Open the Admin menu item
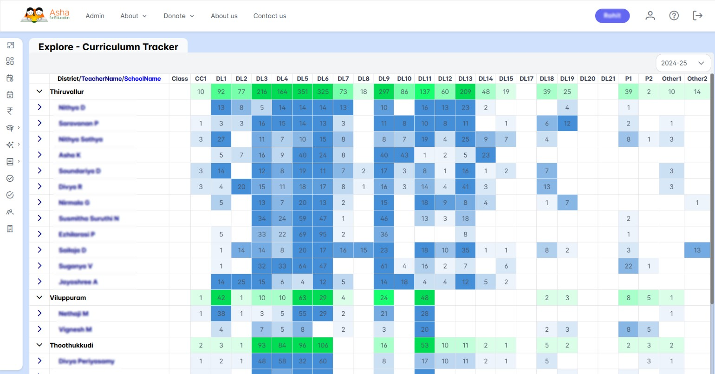 pyautogui.click(x=95, y=16)
